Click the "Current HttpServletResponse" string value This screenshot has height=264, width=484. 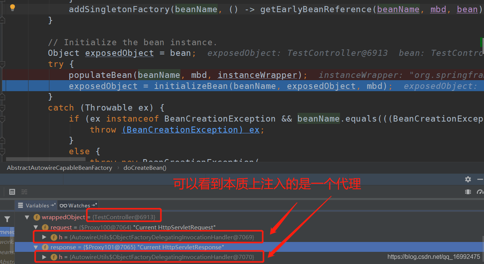(x=180, y=247)
